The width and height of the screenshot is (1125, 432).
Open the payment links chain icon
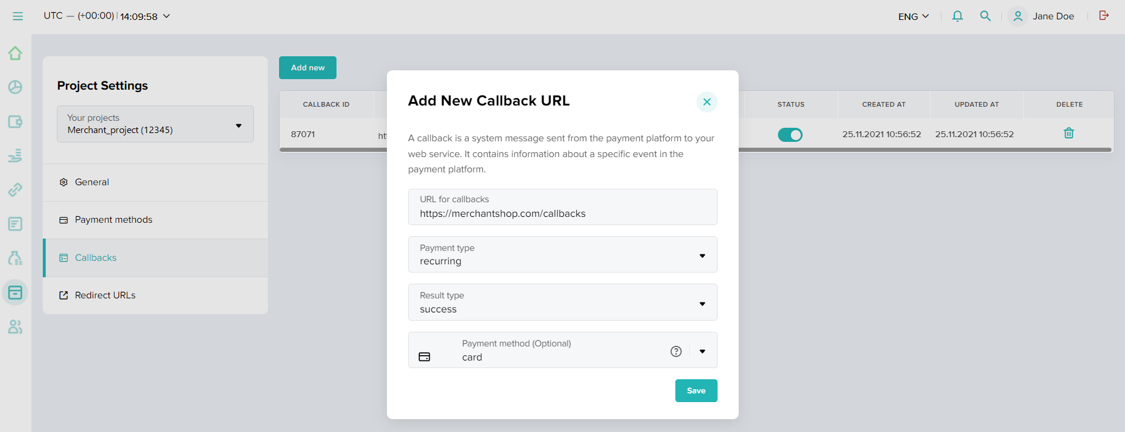[x=15, y=189]
